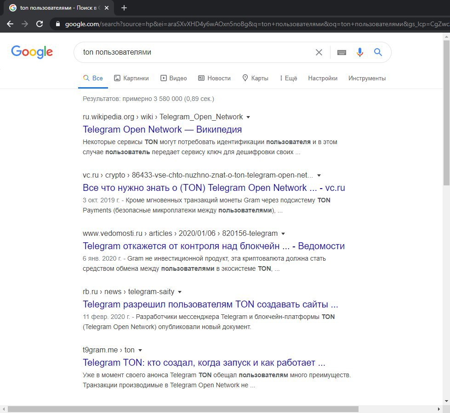The width and height of the screenshot is (450, 413).
Task: Switch to the Картинки tab
Action: coord(131,78)
